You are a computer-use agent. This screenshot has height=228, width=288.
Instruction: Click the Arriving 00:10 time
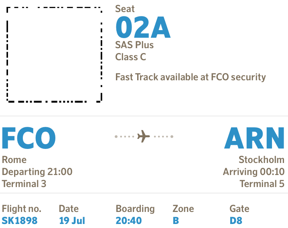click(x=254, y=172)
